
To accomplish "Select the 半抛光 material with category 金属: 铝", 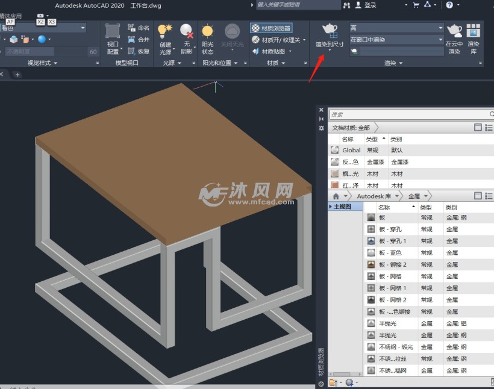I will tap(429, 323).
